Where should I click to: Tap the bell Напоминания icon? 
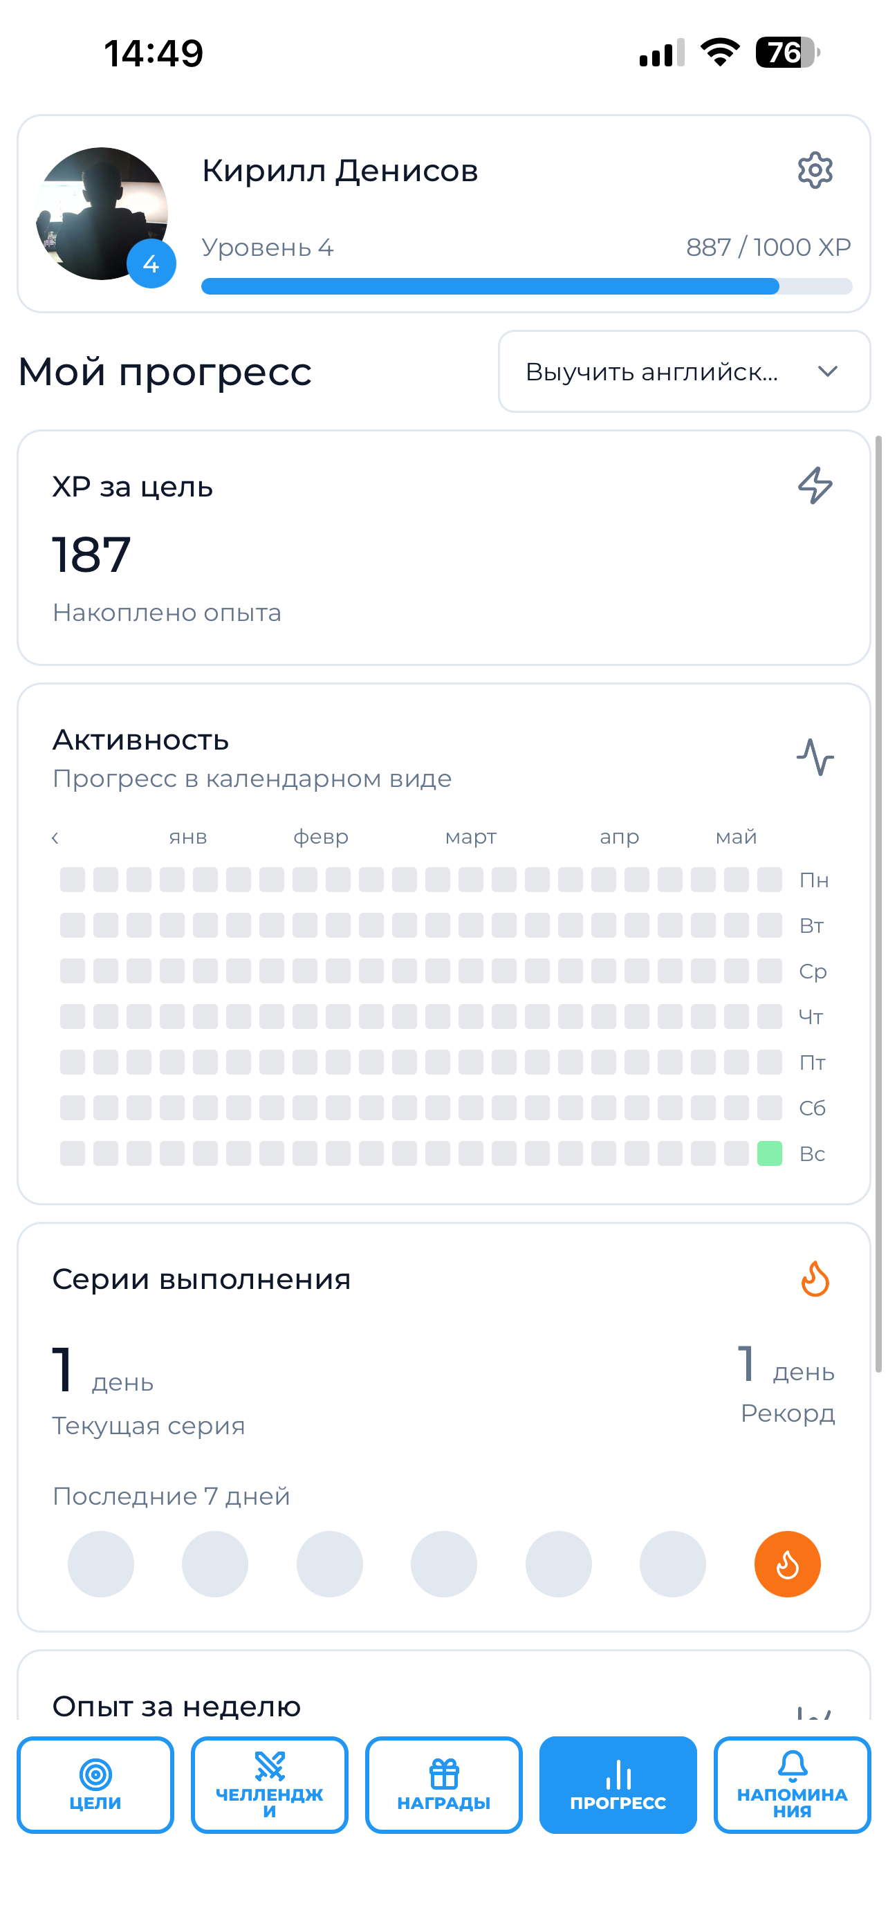[x=792, y=1766]
